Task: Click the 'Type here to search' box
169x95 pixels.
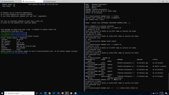Action: [x=19, y=93]
